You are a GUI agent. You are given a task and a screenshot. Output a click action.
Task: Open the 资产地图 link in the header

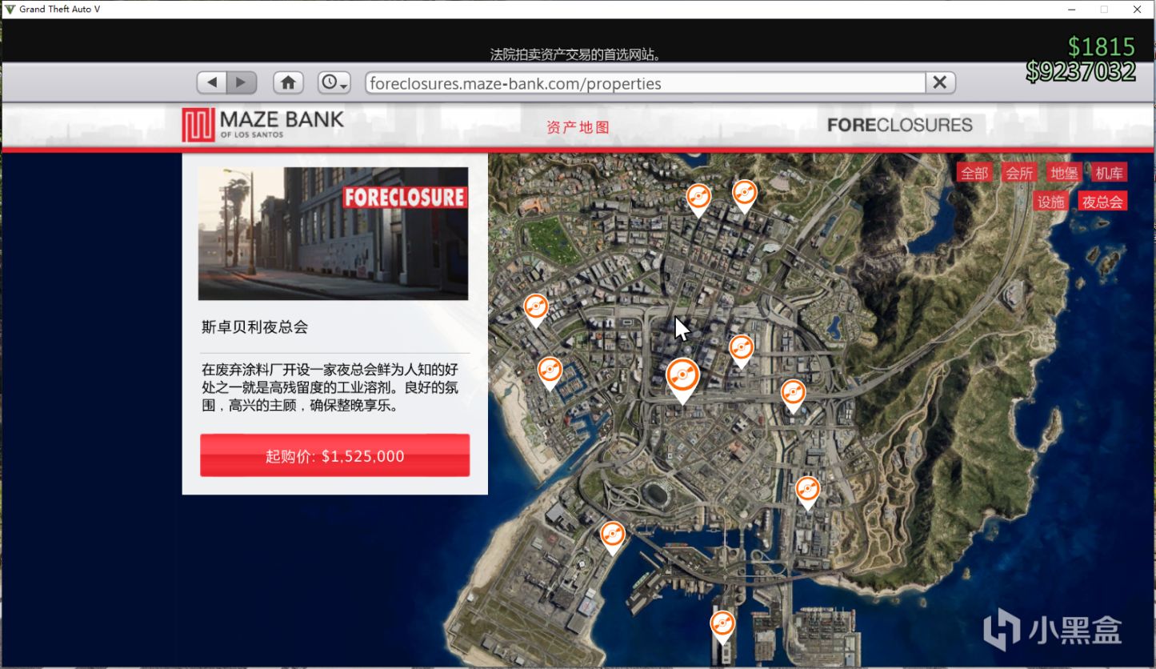[x=578, y=127]
